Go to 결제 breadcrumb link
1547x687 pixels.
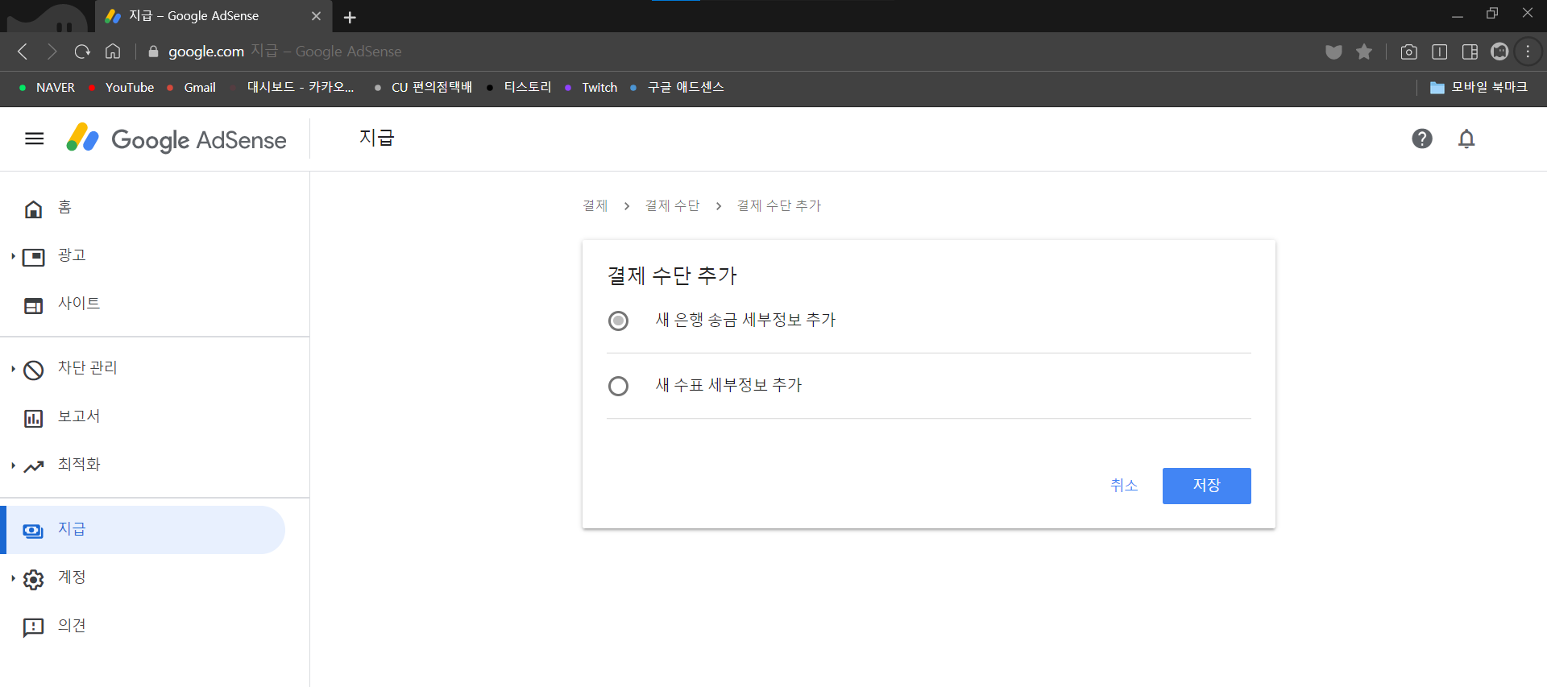[595, 206]
